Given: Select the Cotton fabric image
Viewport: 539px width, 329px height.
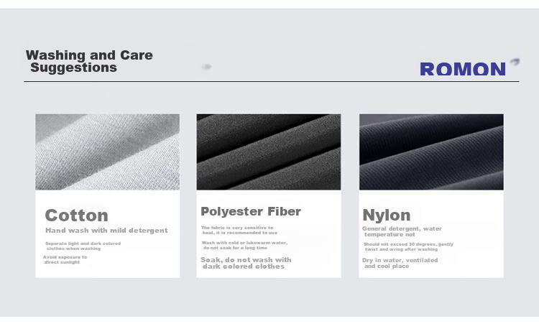Looking at the screenshot, I should pyautogui.click(x=108, y=152).
